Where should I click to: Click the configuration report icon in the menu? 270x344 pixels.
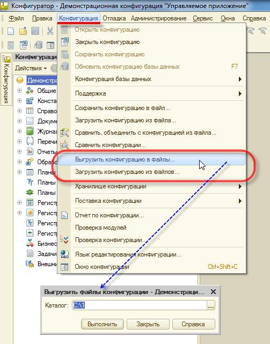click(64, 215)
